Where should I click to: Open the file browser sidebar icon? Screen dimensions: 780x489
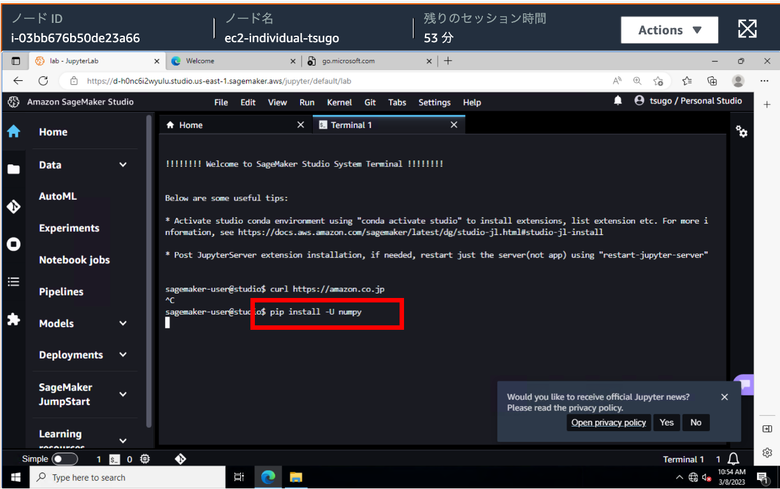tap(14, 169)
